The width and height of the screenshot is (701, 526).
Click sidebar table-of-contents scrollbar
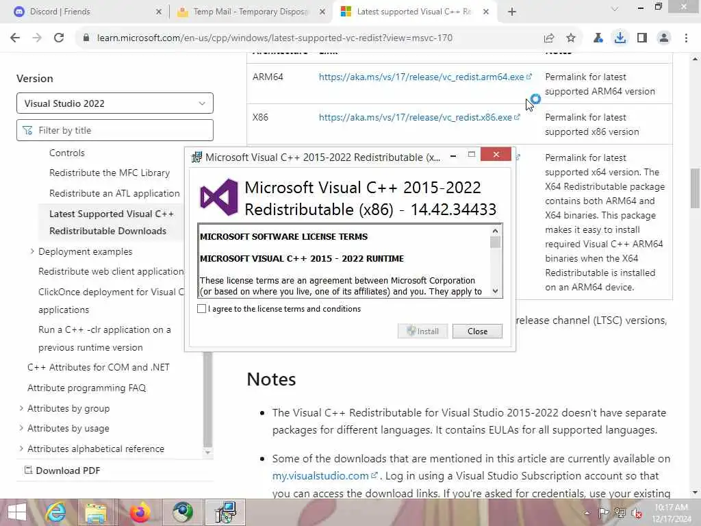point(207,399)
